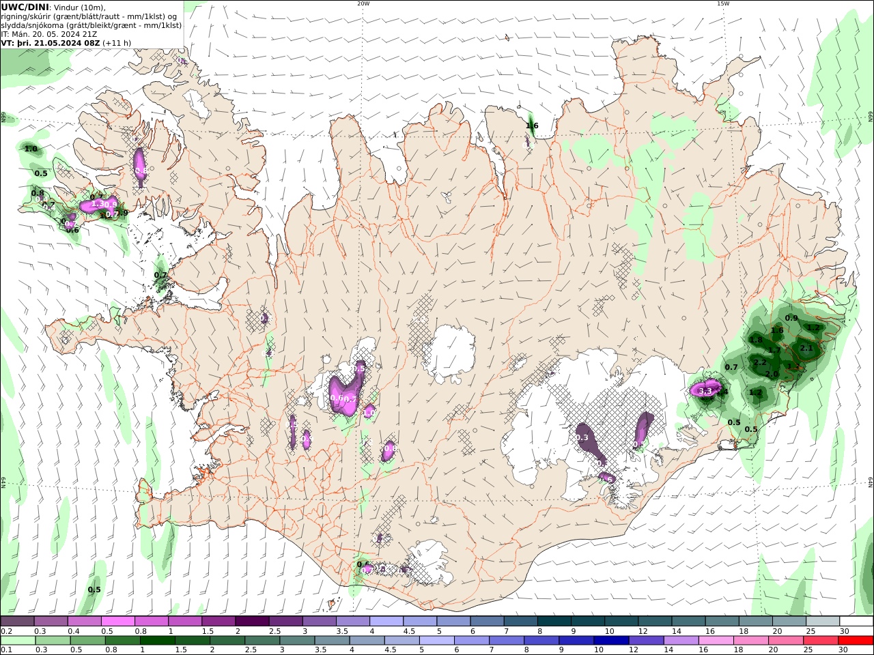
Task: Click the 'Vindur (10m)' header text
Action: [79, 7]
